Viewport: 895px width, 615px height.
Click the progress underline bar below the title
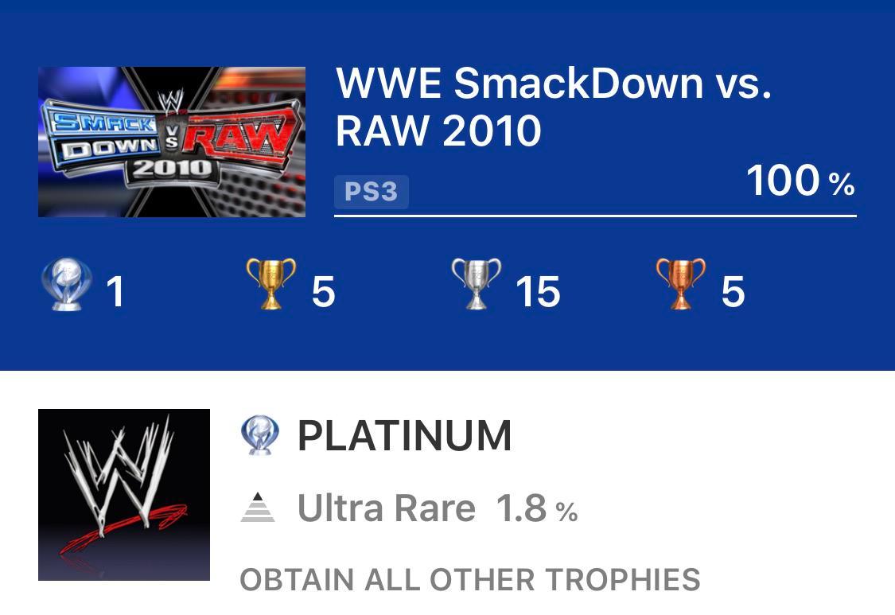(595, 213)
